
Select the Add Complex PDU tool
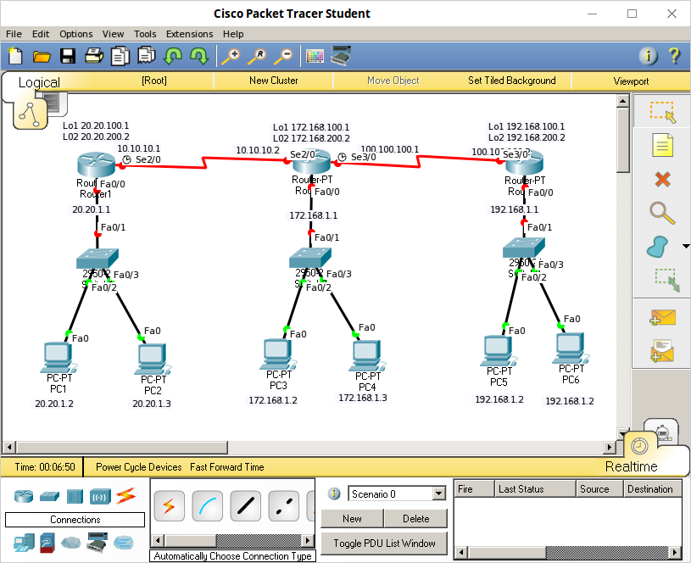[x=661, y=349]
